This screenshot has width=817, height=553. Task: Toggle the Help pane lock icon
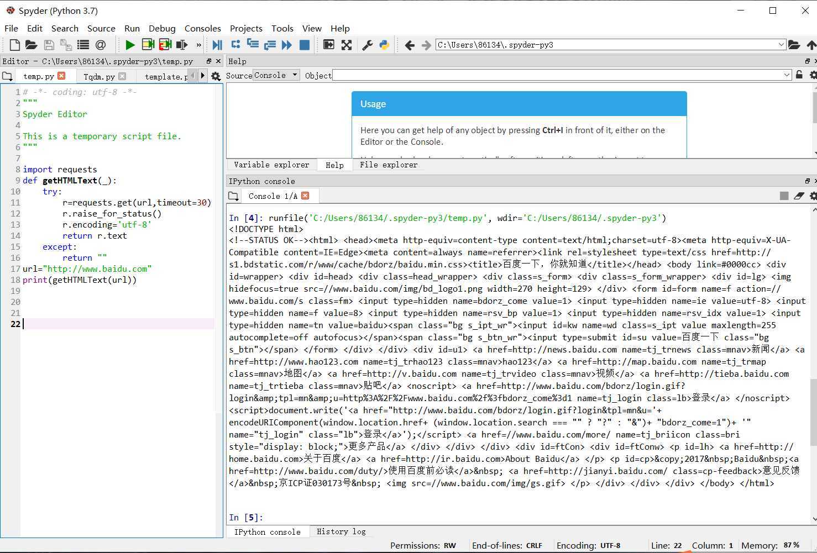(799, 75)
